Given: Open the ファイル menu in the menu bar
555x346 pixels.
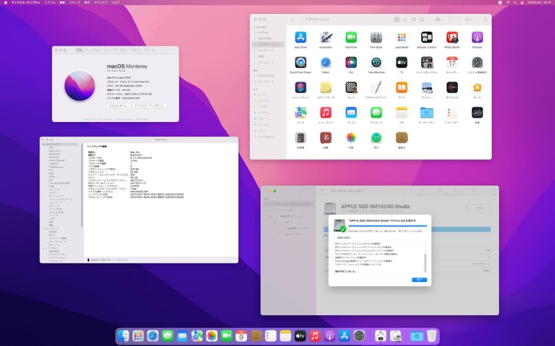Looking at the screenshot, I should coord(50,3).
